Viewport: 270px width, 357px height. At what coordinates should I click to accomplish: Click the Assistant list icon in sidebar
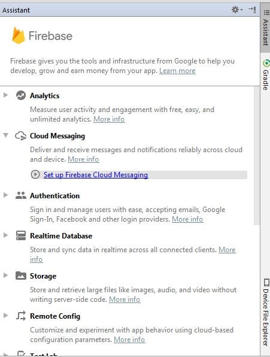[266, 13]
